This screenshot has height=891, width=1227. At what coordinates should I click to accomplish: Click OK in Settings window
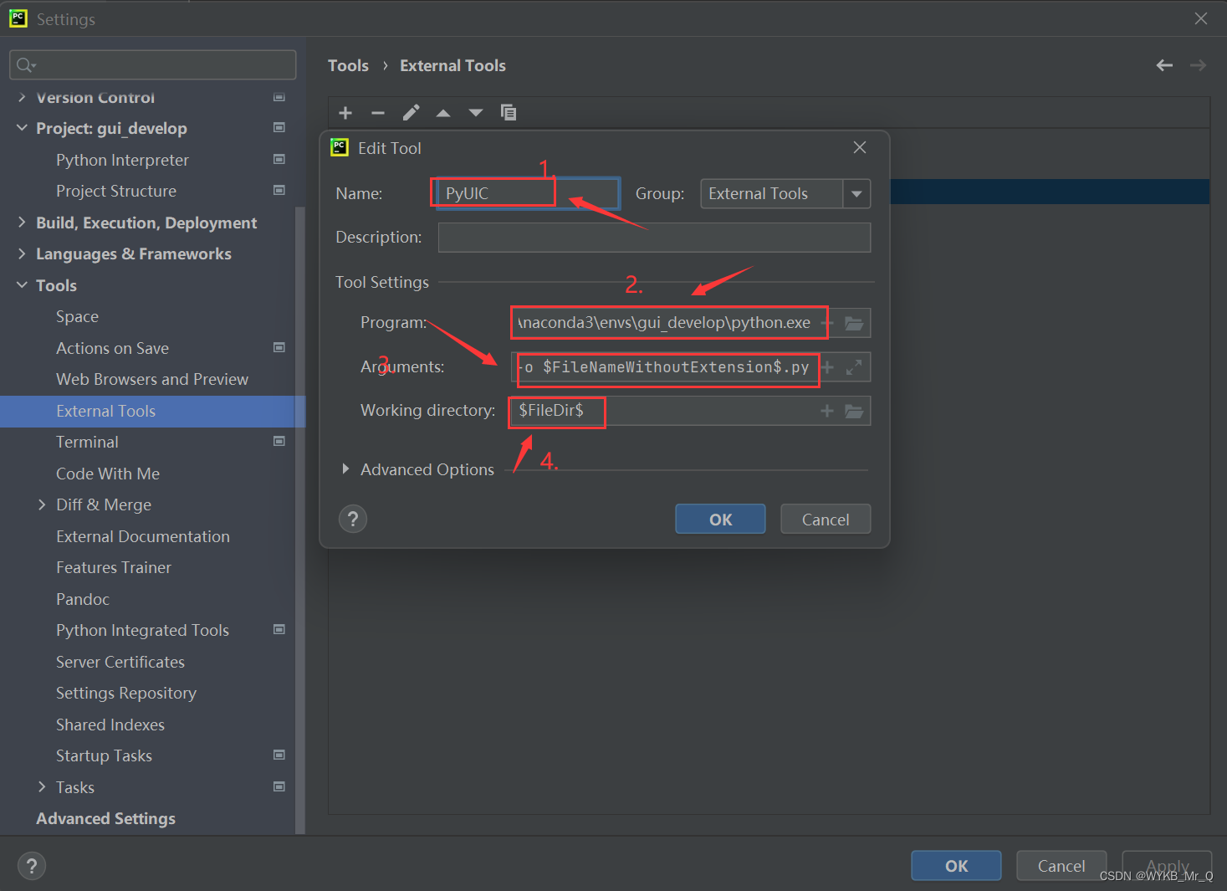956,866
